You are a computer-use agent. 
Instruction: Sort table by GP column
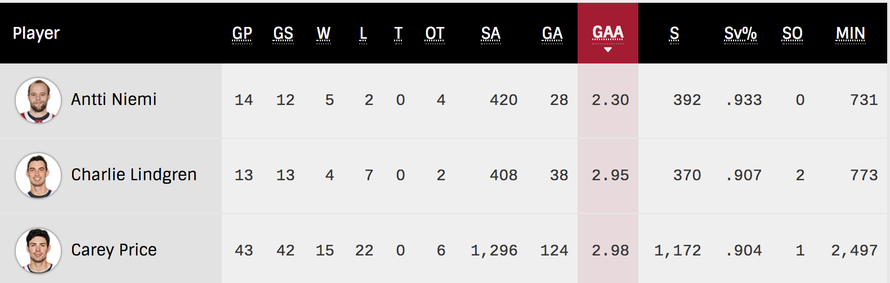[242, 34]
